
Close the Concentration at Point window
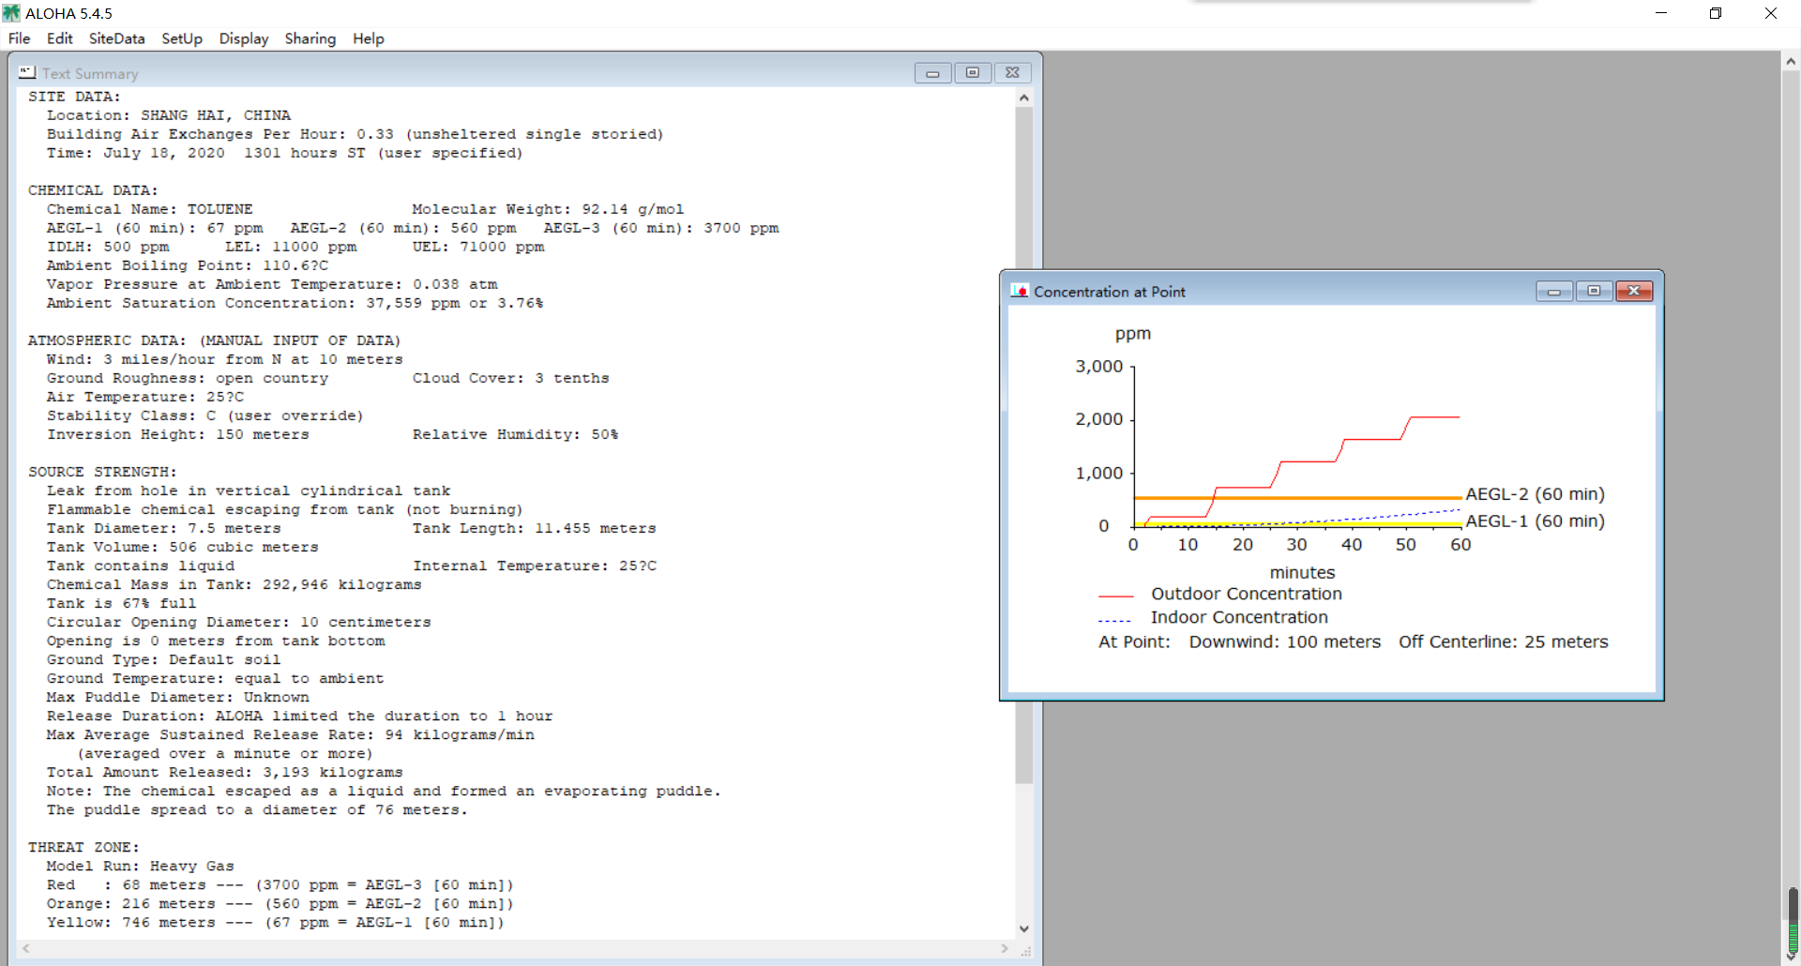point(1634,292)
